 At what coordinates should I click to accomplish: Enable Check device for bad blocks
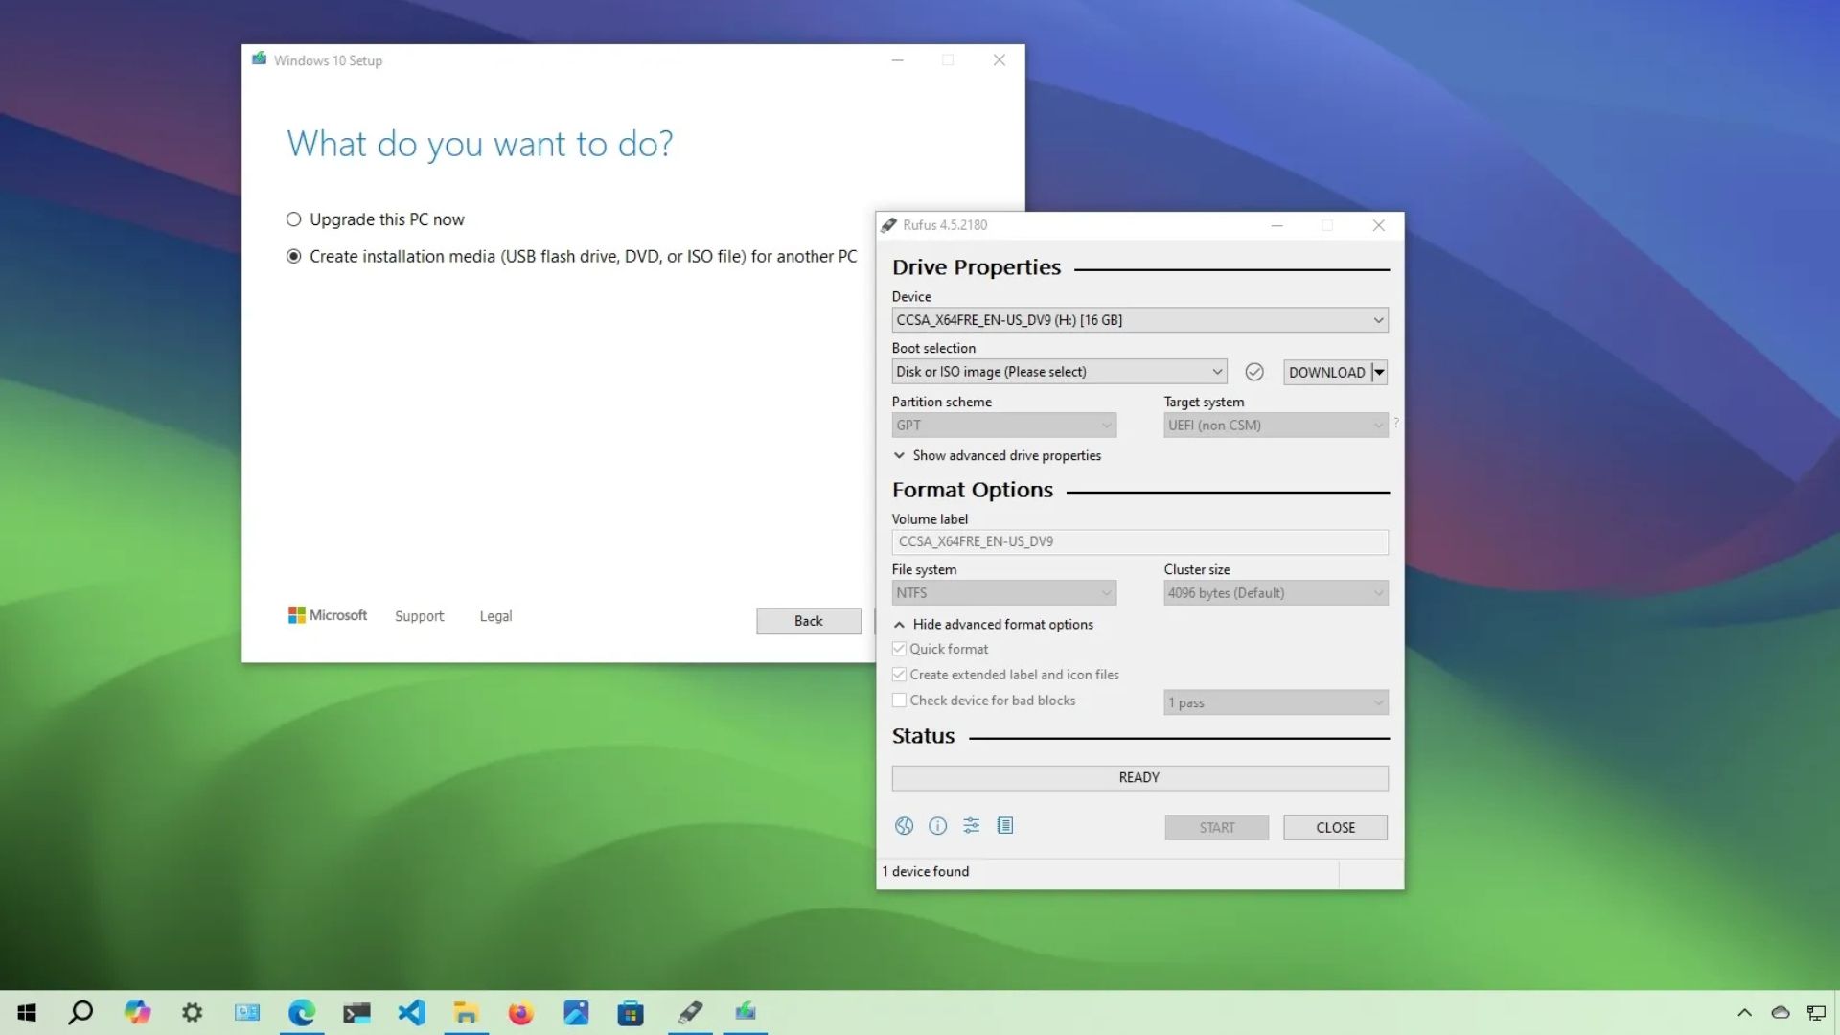coord(899,701)
